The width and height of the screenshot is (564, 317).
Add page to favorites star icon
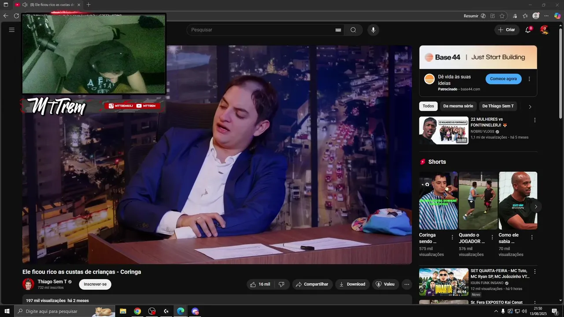pyautogui.click(x=502, y=16)
